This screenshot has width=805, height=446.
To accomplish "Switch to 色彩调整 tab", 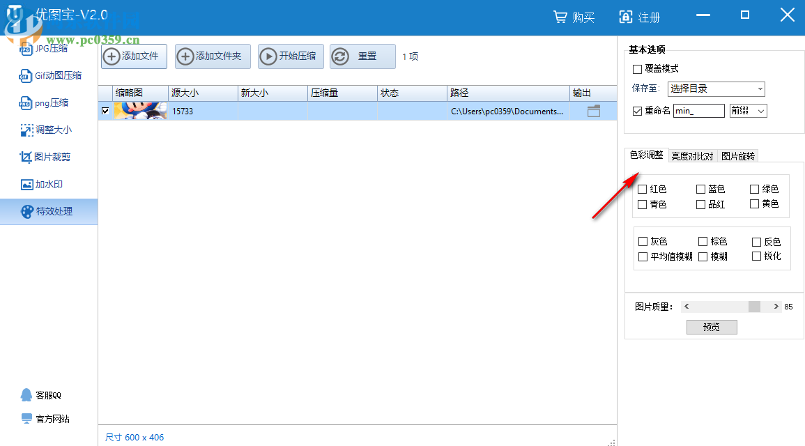I will click(646, 155).
